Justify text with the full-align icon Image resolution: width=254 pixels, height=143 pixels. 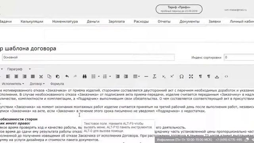coord(33,76)
